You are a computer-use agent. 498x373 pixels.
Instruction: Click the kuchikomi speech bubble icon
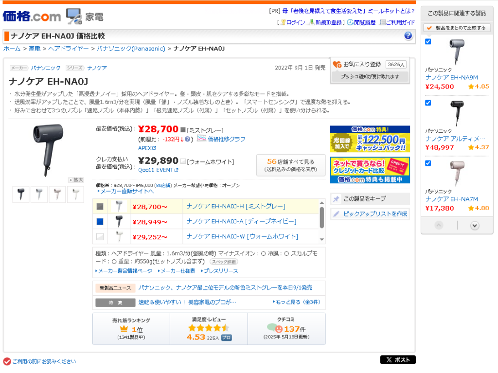pos(275,328)
